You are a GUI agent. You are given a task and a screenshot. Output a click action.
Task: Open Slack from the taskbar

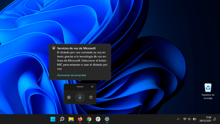[98, 119]
